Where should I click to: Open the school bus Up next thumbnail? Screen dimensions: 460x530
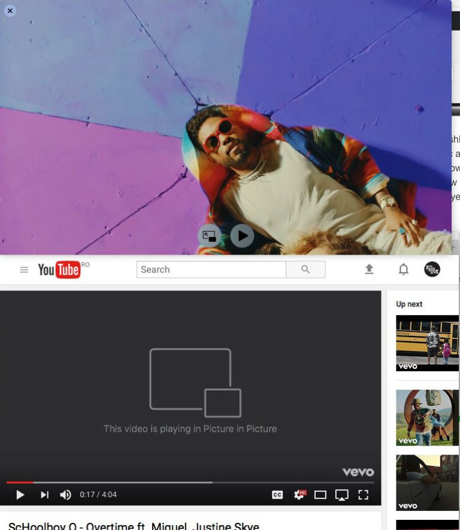427,343
